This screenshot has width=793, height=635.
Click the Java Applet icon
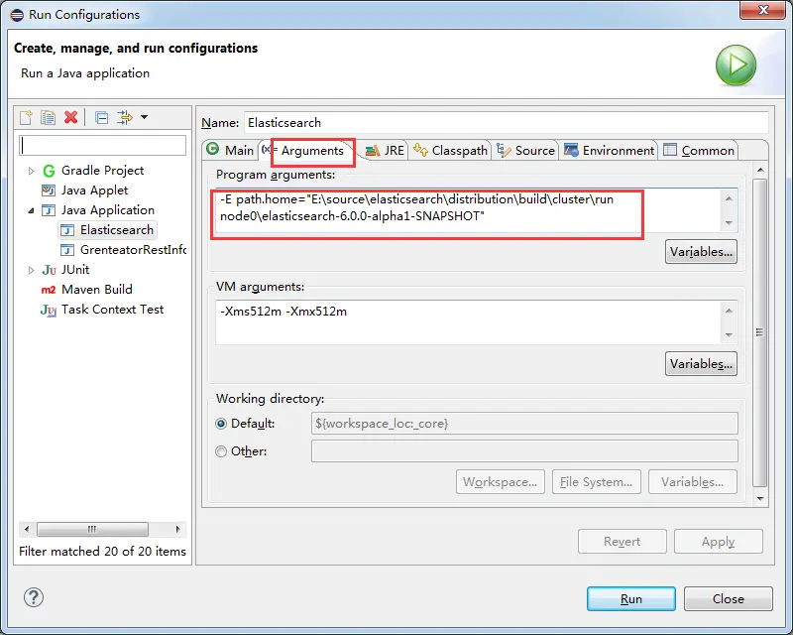[49, 190]
